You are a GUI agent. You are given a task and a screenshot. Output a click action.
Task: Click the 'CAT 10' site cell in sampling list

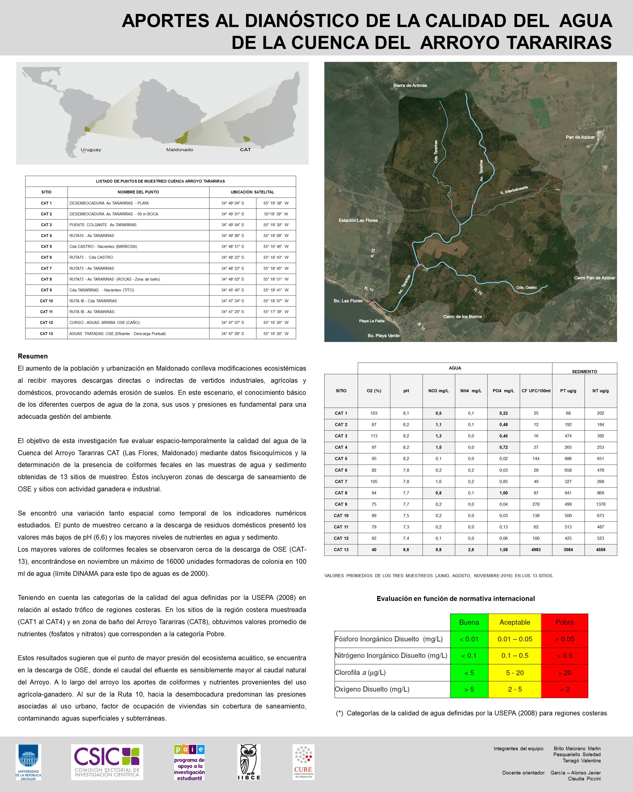[x=46, y=301]
